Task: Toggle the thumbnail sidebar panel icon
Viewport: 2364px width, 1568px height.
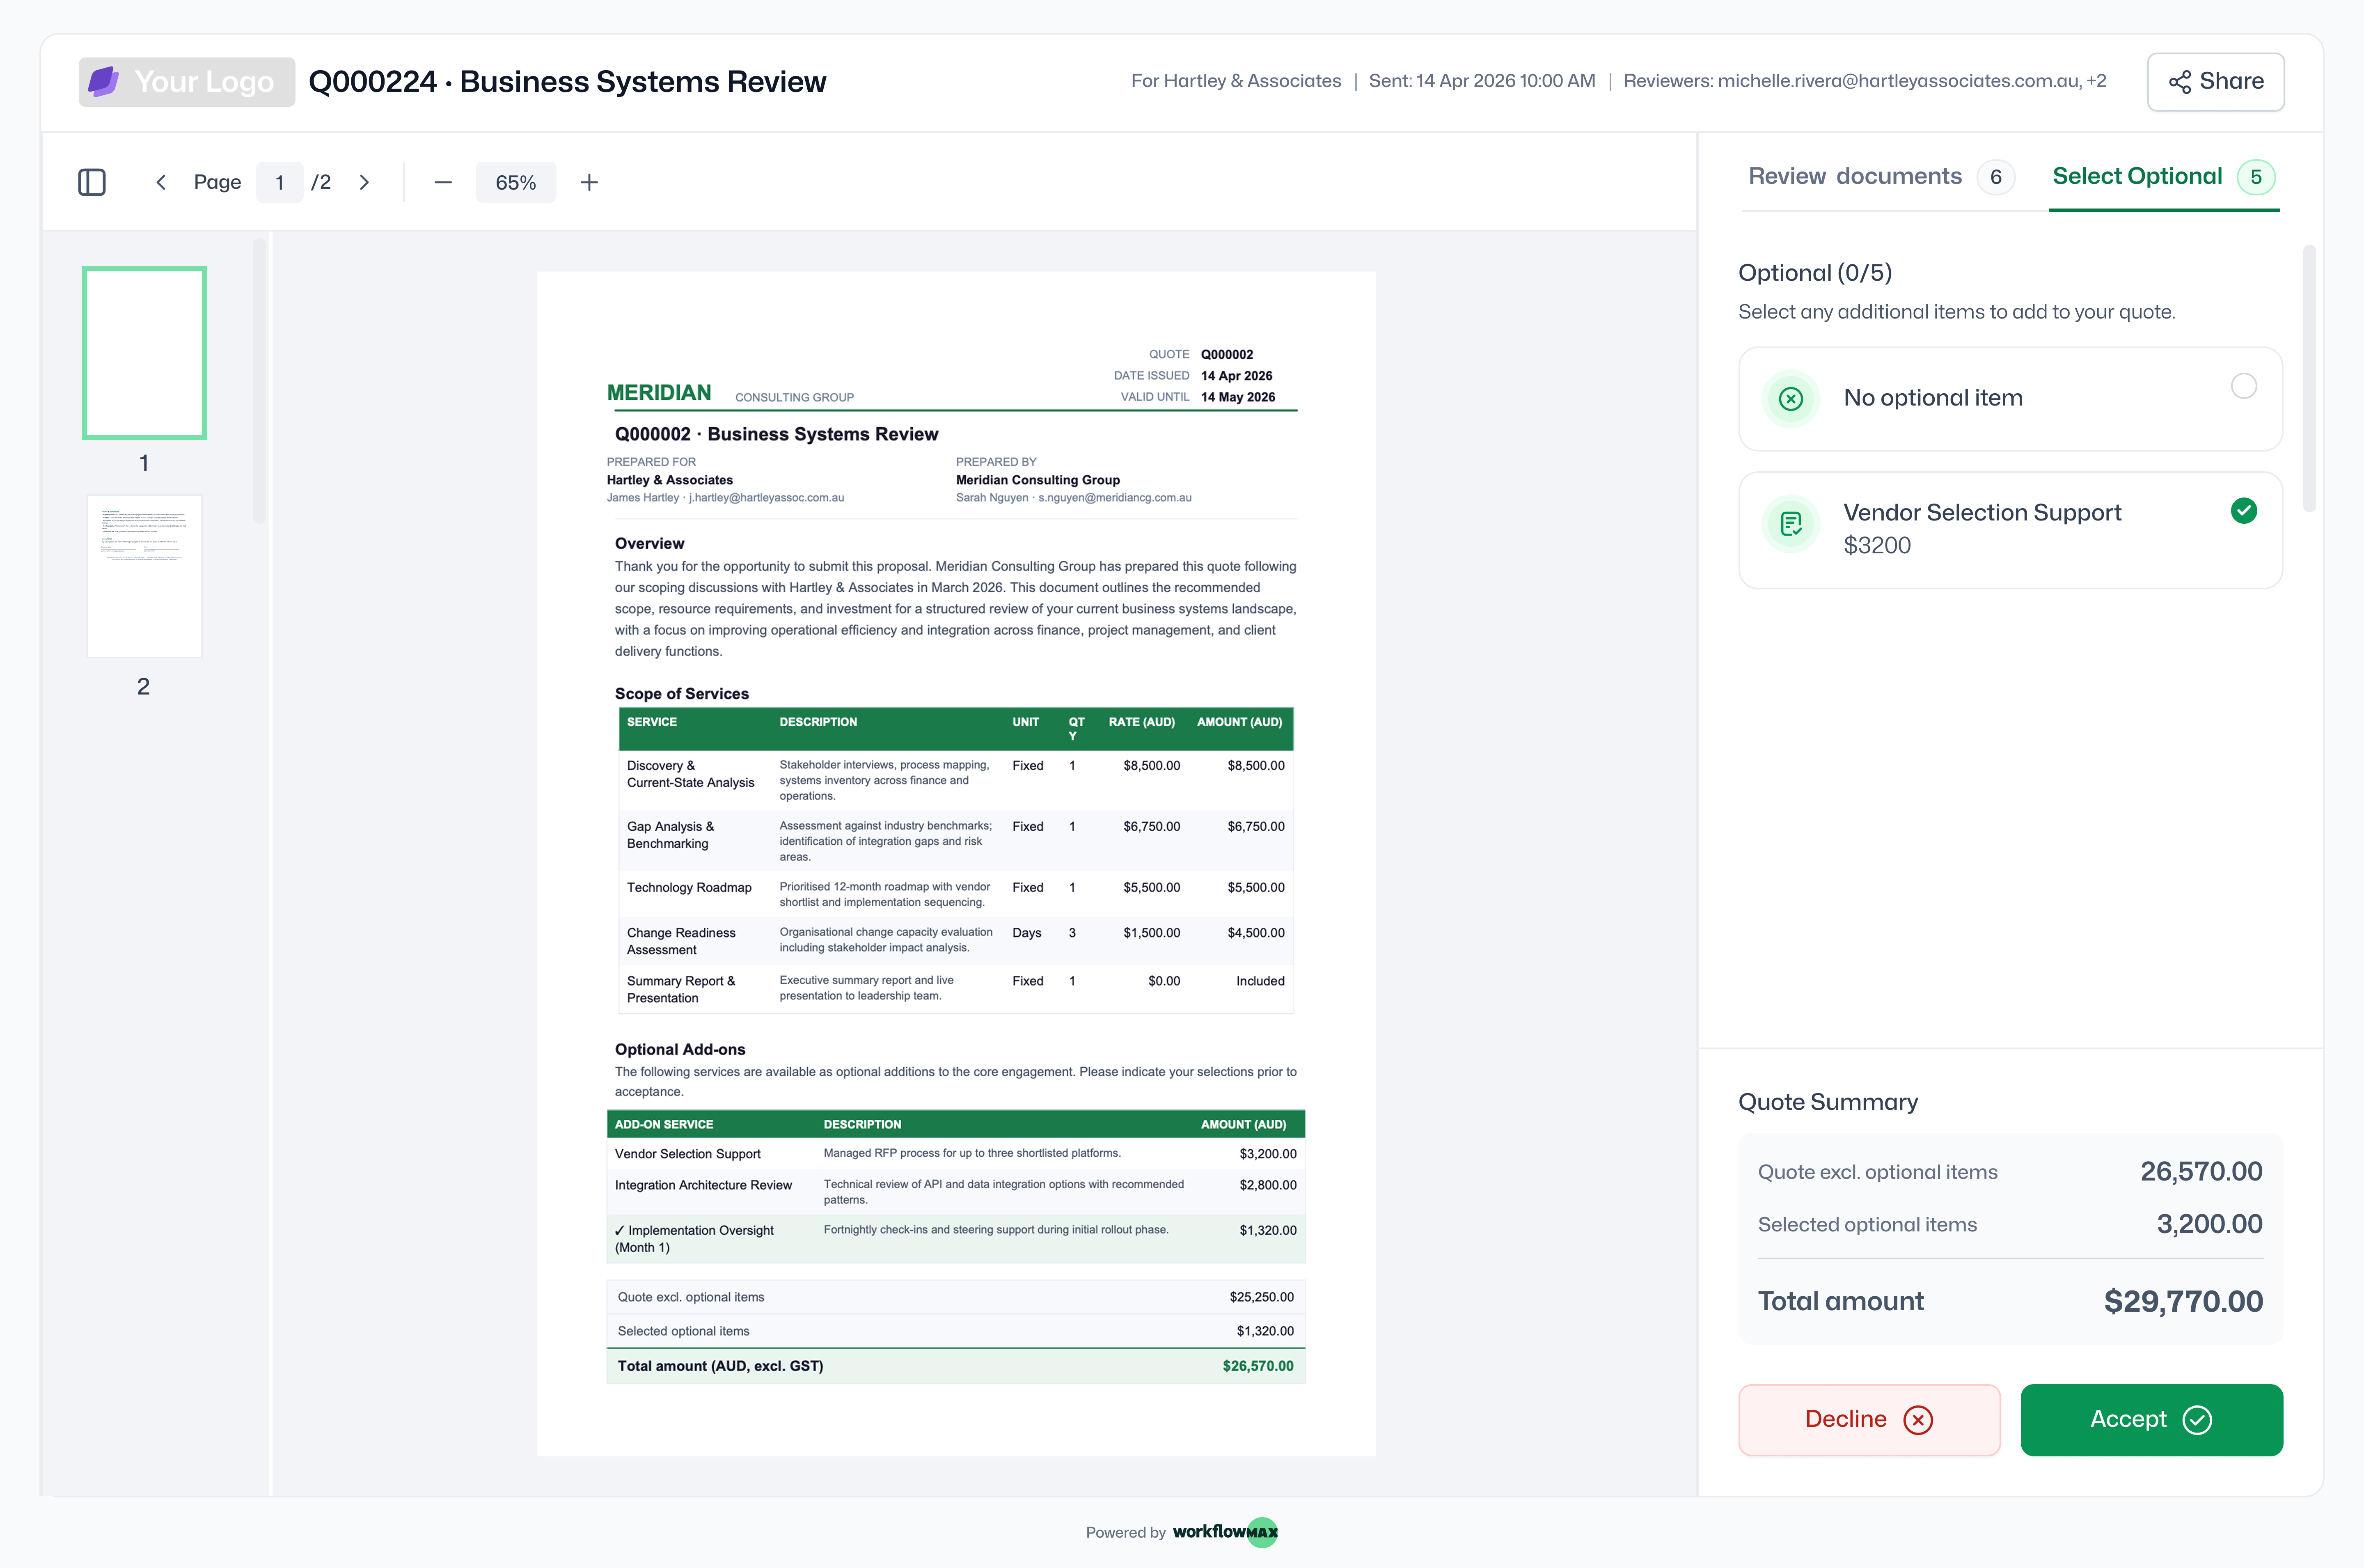Action: (x=92, y=182)
